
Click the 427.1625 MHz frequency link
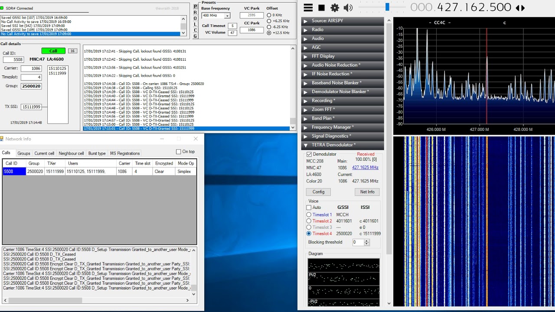[x=365, y=168]
